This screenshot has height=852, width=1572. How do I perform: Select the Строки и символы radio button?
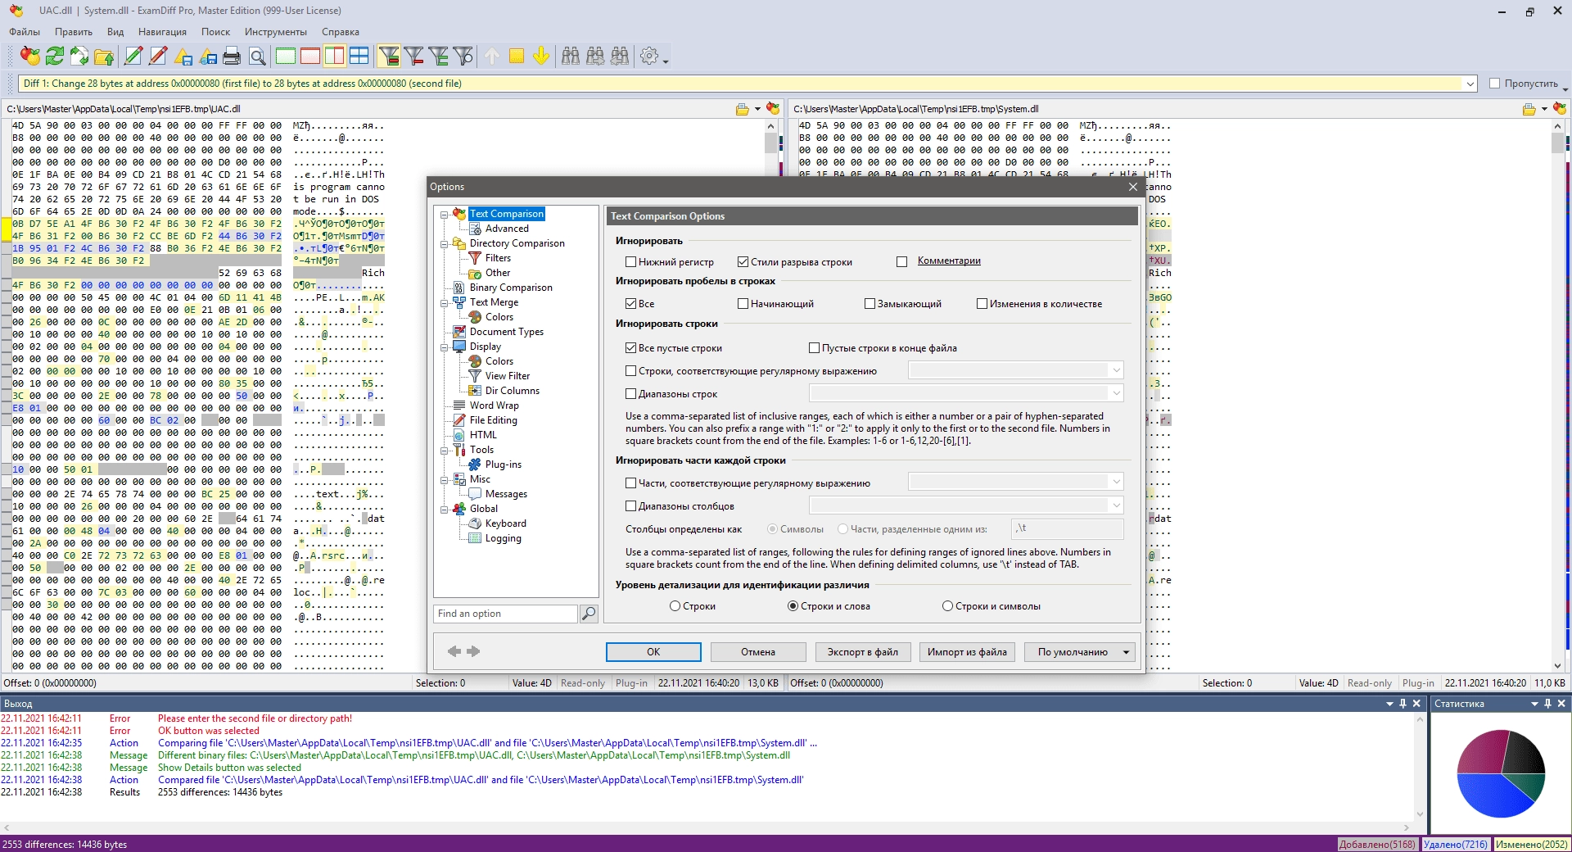[947, 606]
